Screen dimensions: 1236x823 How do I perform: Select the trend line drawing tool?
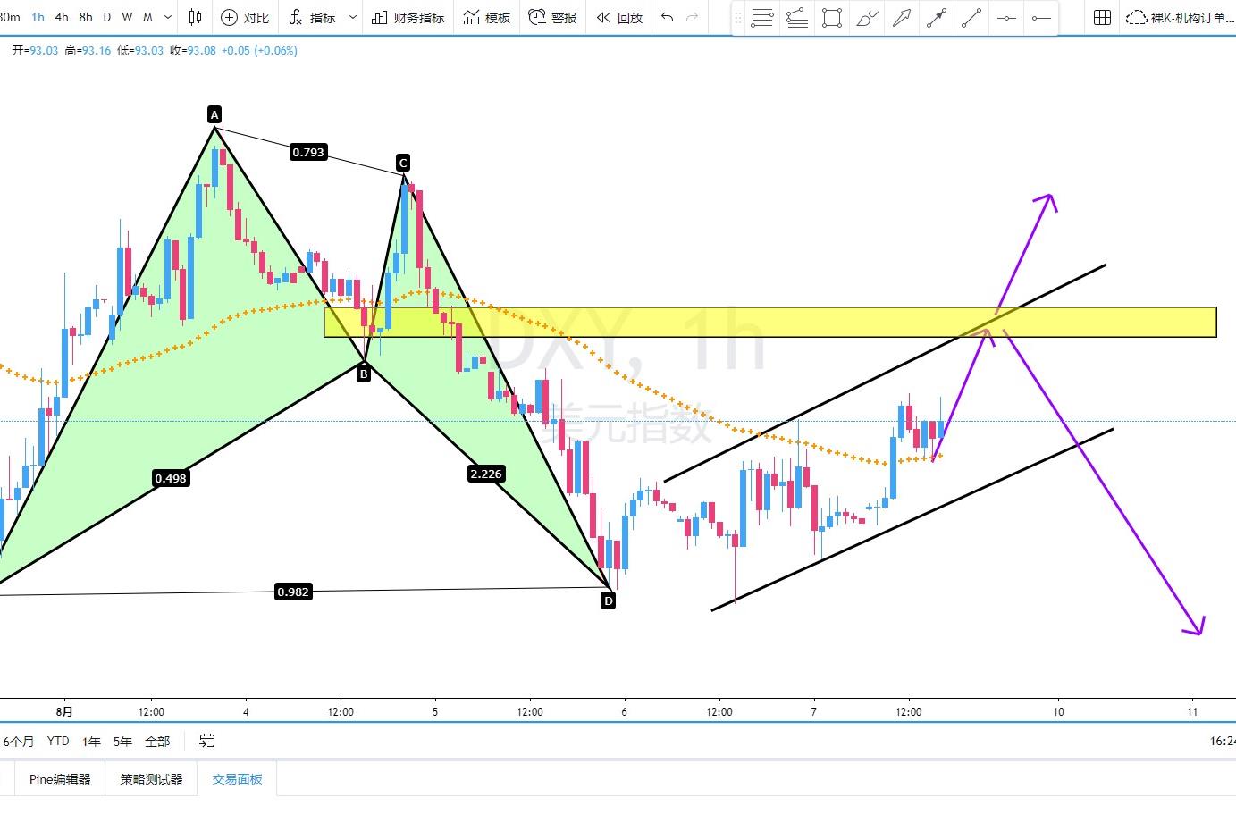point(971,18)
